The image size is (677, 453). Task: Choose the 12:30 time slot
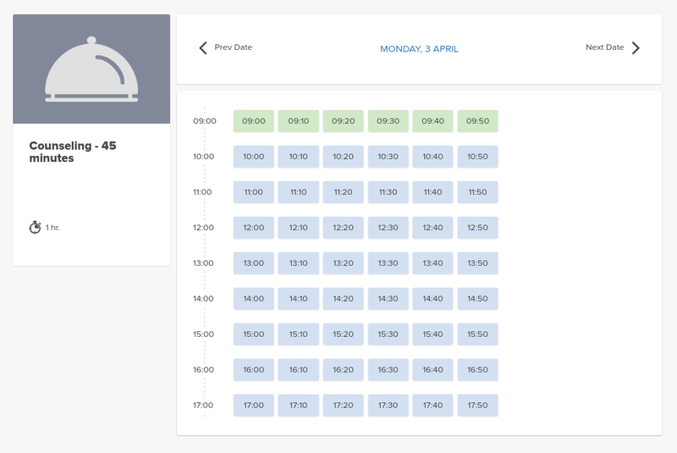tap(388, 228)
